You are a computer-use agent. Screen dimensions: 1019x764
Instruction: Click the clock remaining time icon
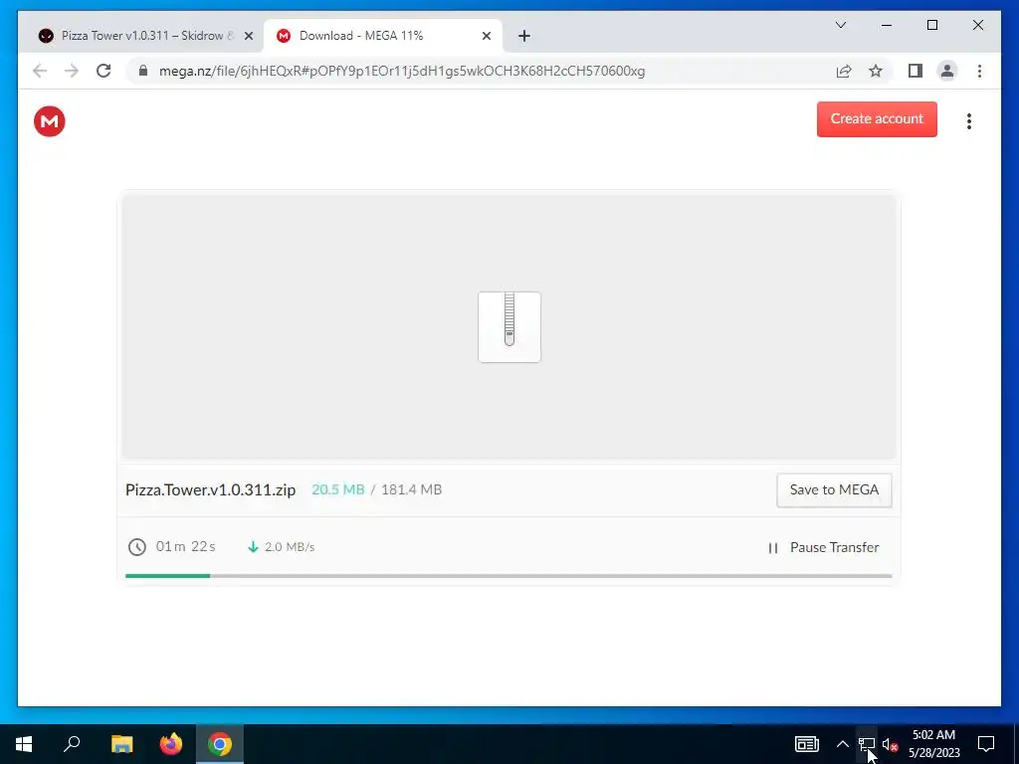137,547
